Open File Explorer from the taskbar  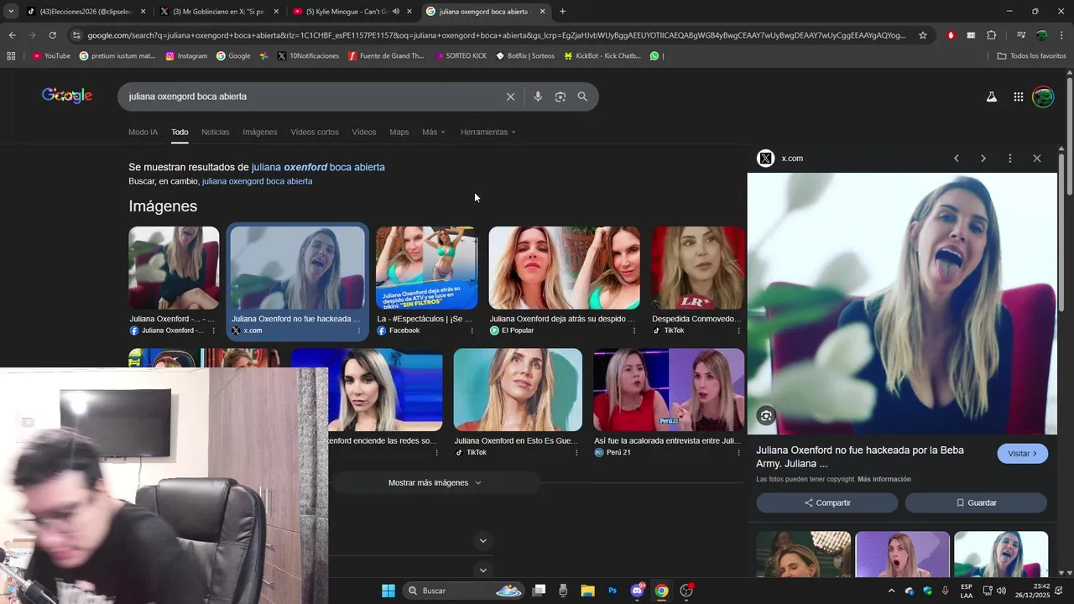[x=587, y=591]
